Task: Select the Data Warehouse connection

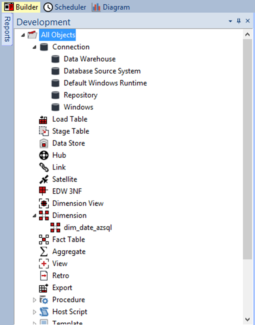Action: pos(90,59)
